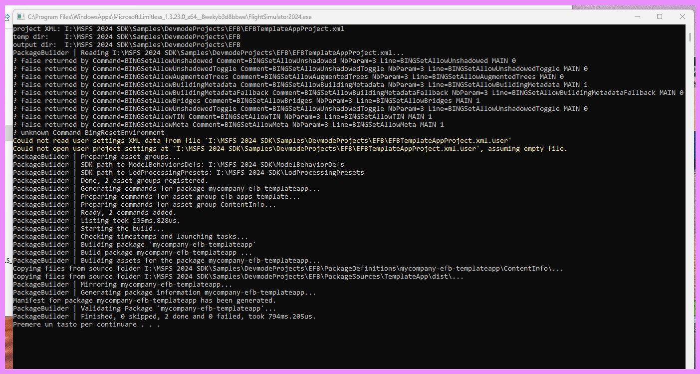Click the 'Copying files' line ending in TemplateApp\dist\...
This screenshot has width=700, height=374.
[x=238, y=277]
